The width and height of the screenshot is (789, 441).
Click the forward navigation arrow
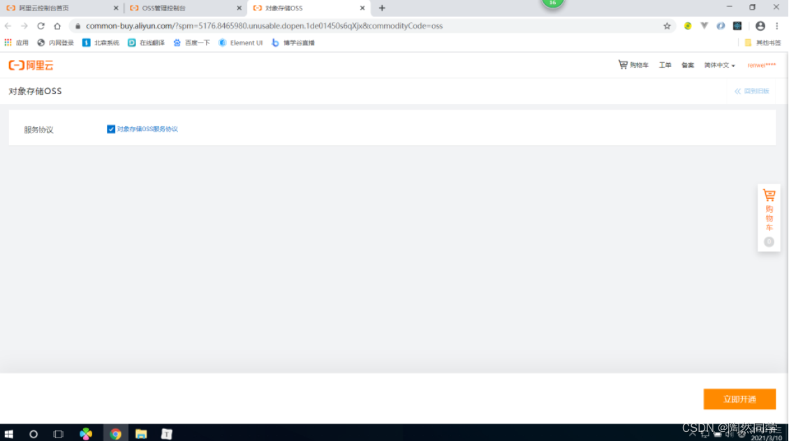[x=24, y=26]
